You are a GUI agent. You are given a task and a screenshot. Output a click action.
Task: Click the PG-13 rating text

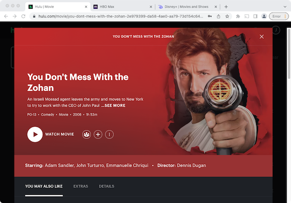pyautogui.click(x=32, y=114)
